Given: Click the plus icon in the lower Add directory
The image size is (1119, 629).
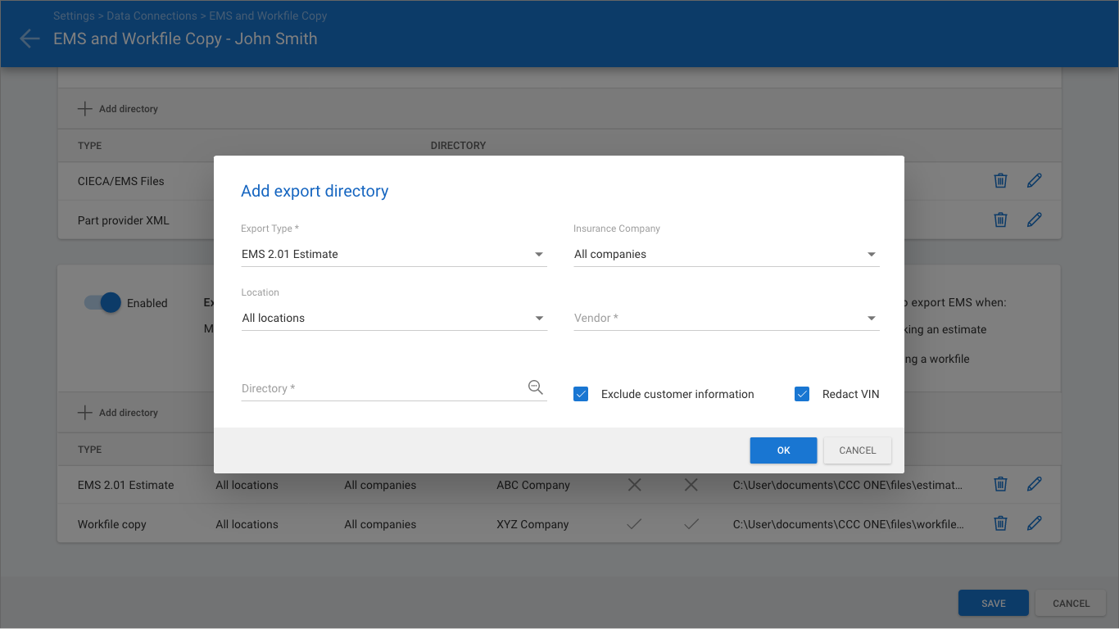Looking at the screenshot, I should (x=84, y=413).
